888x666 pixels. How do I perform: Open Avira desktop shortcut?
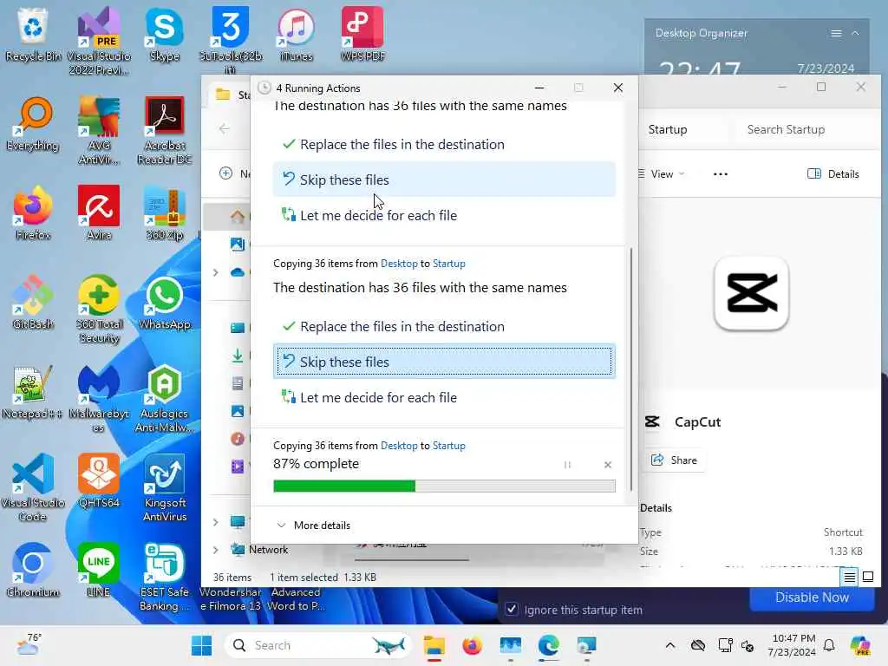pyautogui.click(x=99, y=213)
